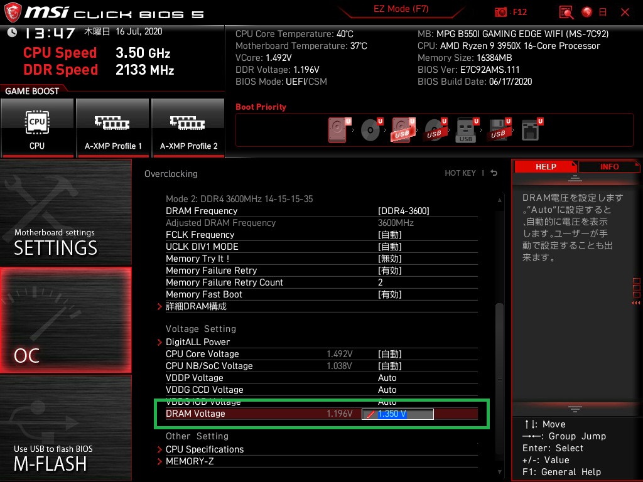Click the Adjusted DRAM Frequency row
This screenshot has width=643, height=482.
[x=321, y=223]
